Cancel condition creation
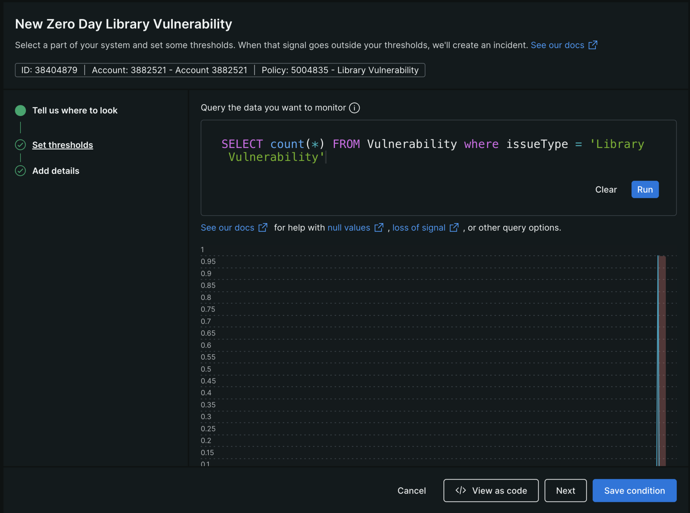 [412, 490]
